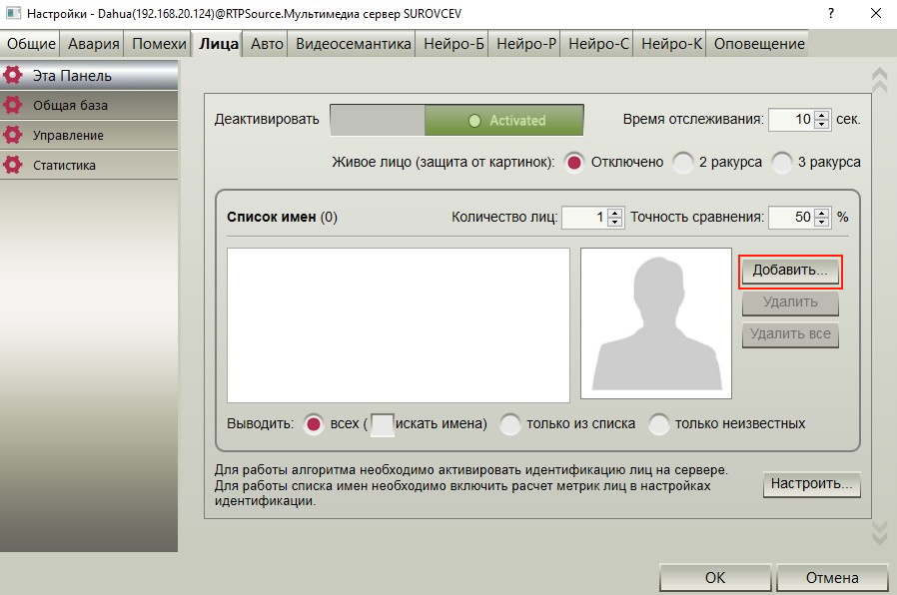Open the Оповещение tab
This screenshot has height=595, width=897.
[x=759, y=44]
